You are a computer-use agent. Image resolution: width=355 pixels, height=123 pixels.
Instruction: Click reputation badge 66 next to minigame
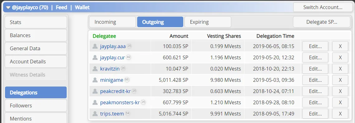[127, 80]
